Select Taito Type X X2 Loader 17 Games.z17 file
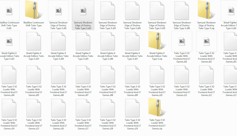This screenshot has height=136, width=237. tap(83, 108)
